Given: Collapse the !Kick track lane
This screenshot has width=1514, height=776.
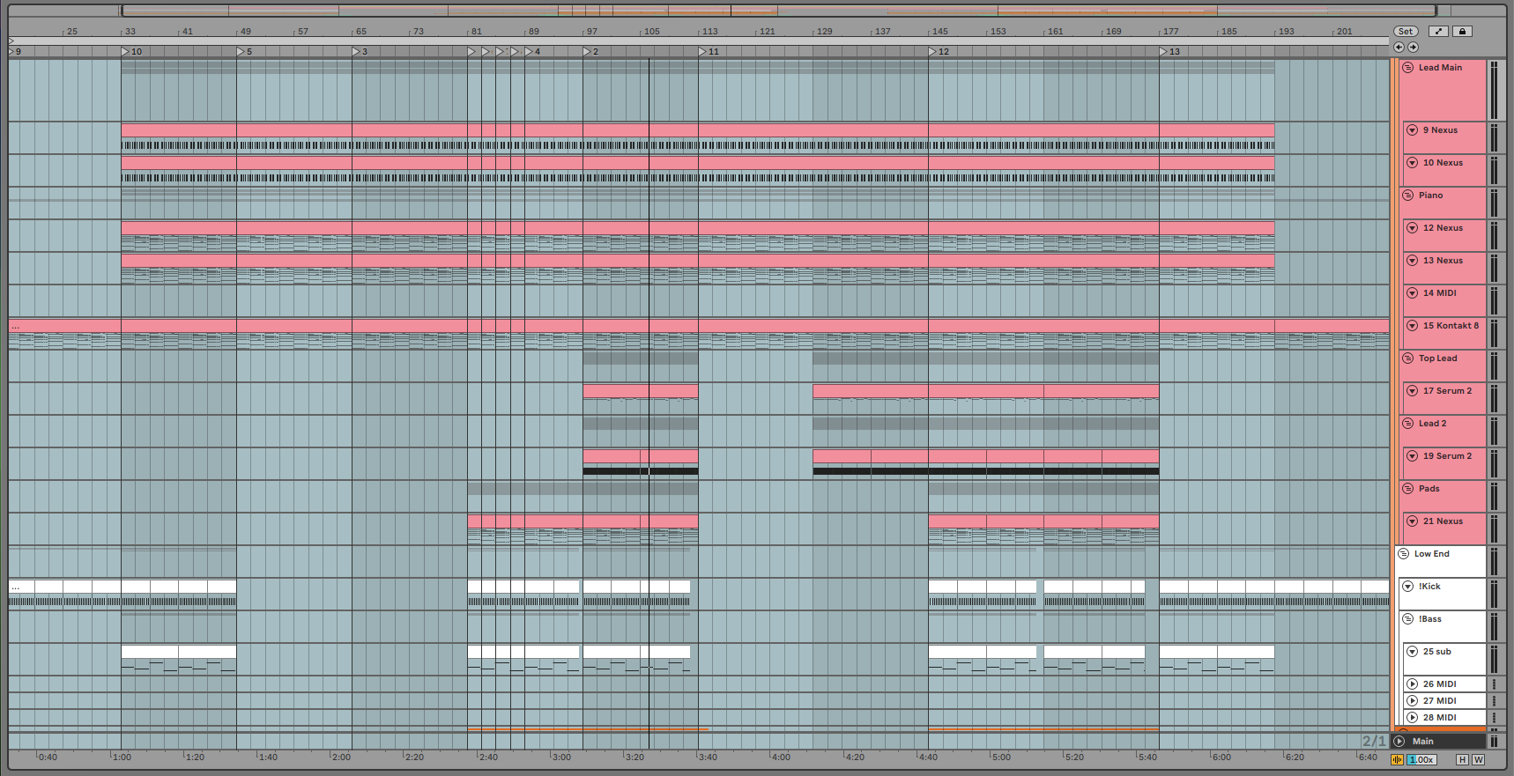Looking at the screenshot, I should pyautogui.click(x=1407, y=587).
